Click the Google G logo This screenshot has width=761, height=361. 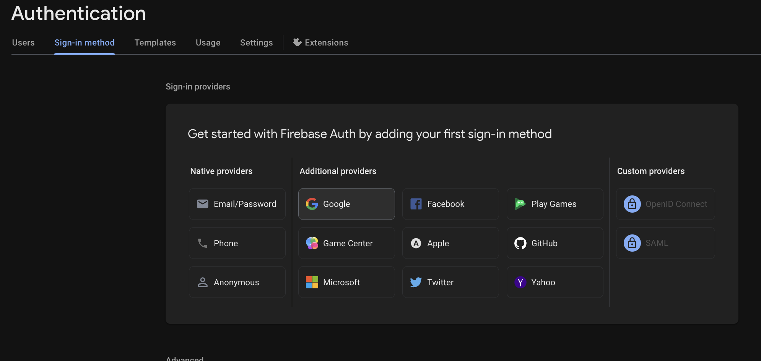[x=312, y=204]
